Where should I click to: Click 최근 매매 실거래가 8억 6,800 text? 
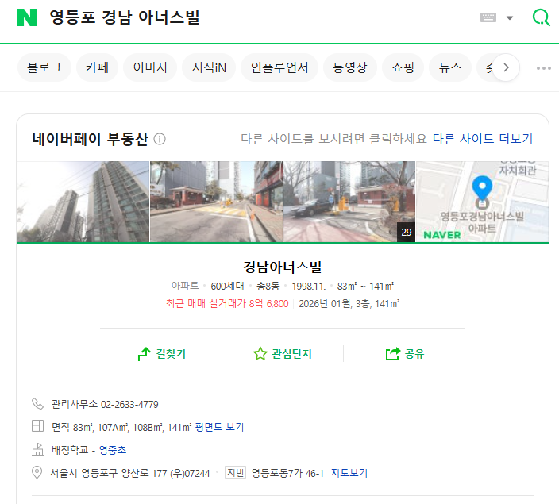pyautogui.click(x=227, y=304)
